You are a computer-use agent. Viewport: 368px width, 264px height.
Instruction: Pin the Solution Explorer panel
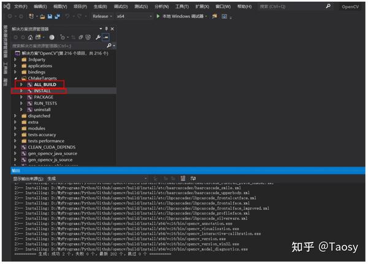click(x=106, y=29)
